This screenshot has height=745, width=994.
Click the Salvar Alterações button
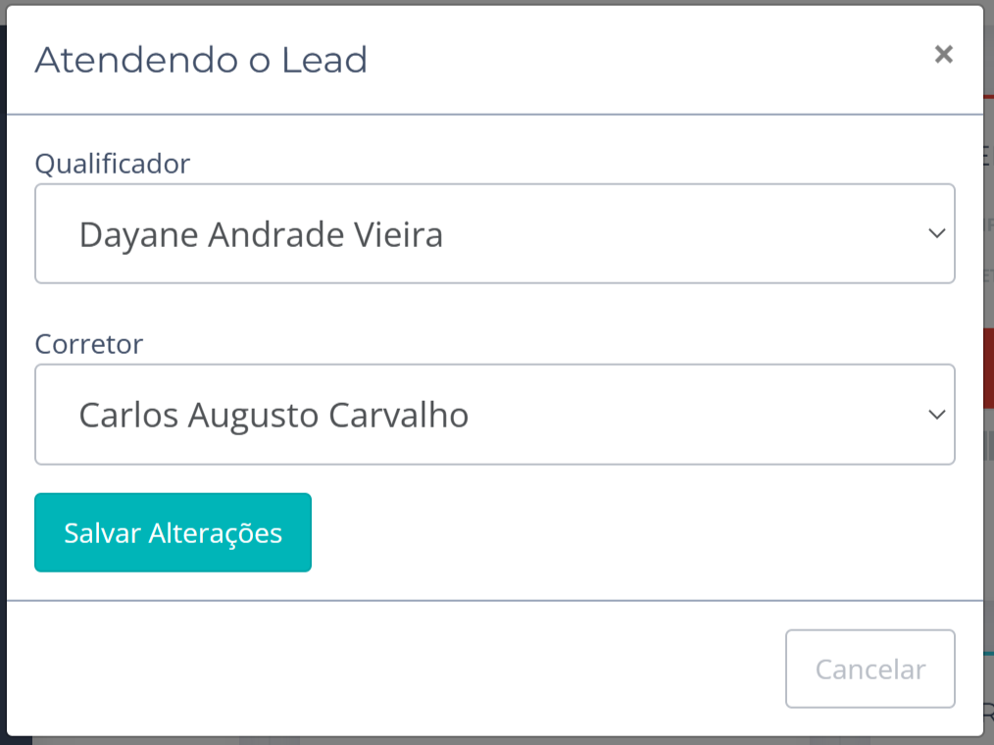coord(173,532)
